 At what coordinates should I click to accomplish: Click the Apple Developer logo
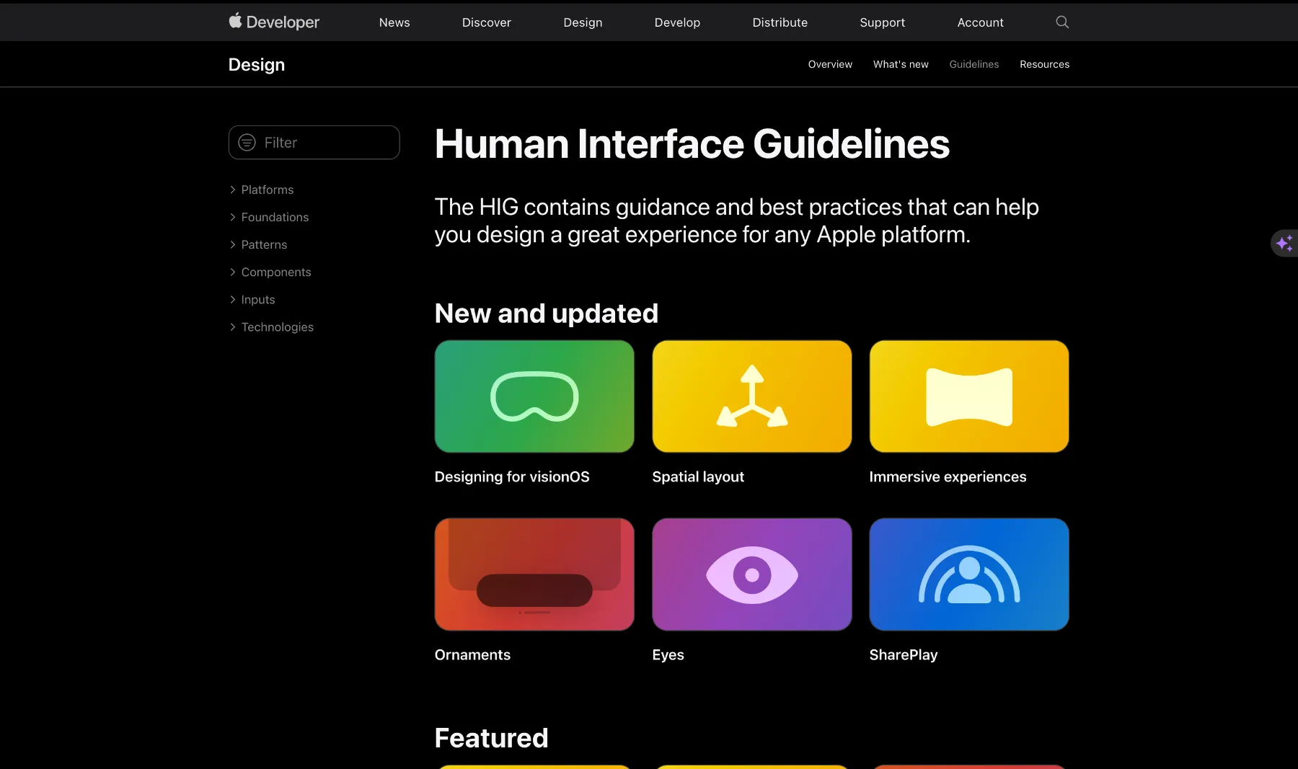(x=274, y=22)
